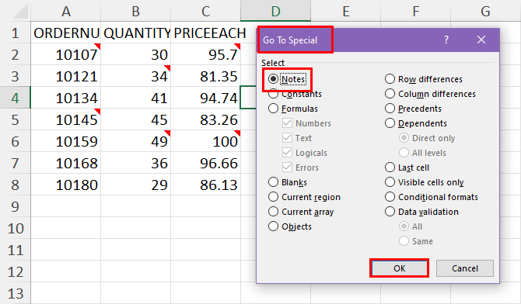Confirm with the OK button

tap(399, 268)
